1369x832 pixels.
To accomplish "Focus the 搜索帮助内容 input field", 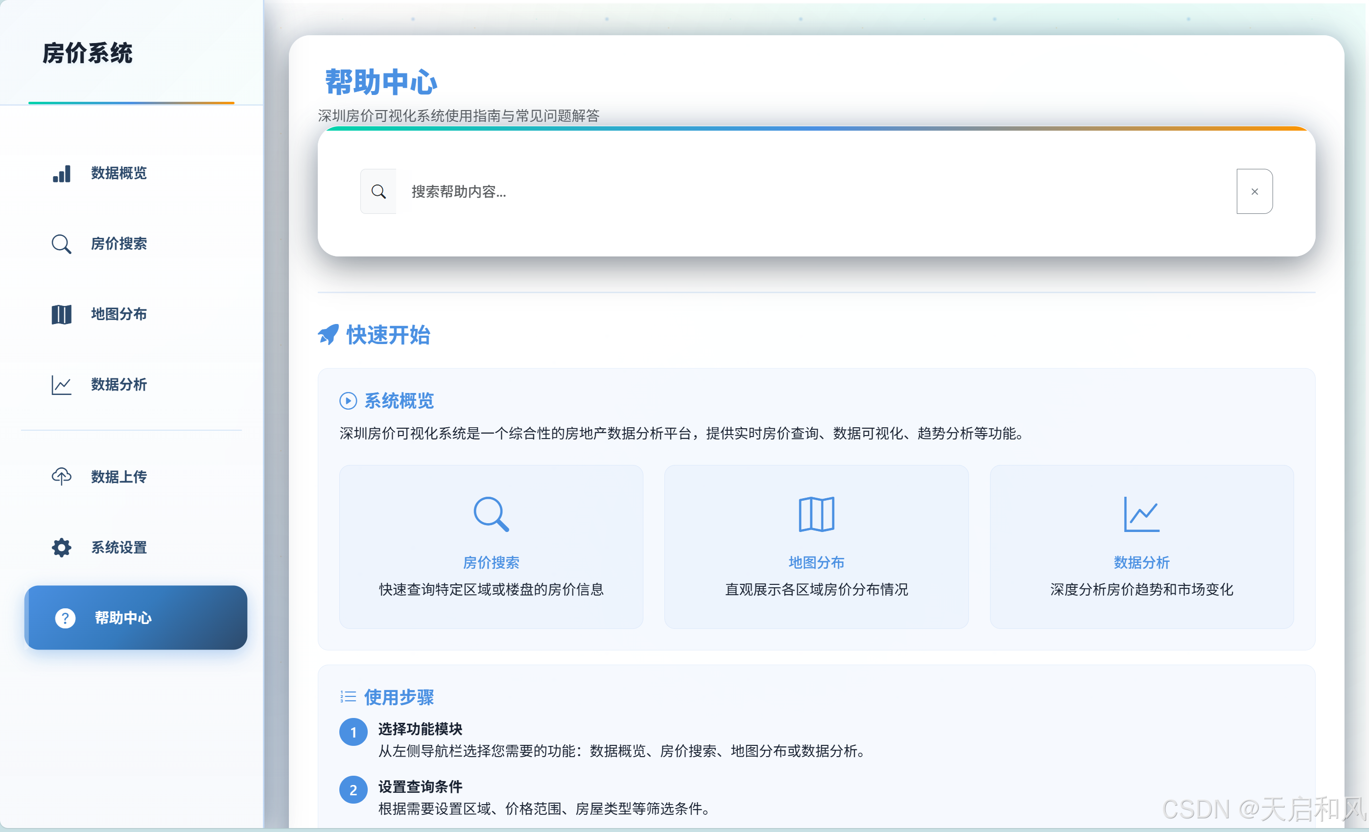I will (x=816, y=192).
